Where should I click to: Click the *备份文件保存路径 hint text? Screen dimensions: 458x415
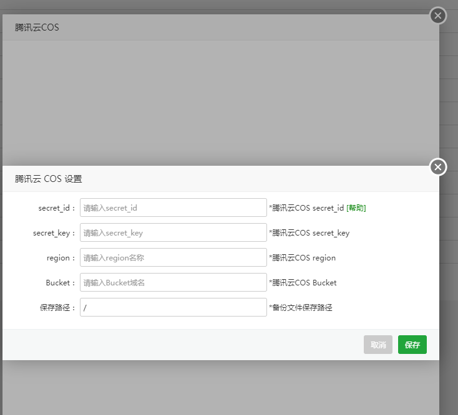[x=301, y=308]
